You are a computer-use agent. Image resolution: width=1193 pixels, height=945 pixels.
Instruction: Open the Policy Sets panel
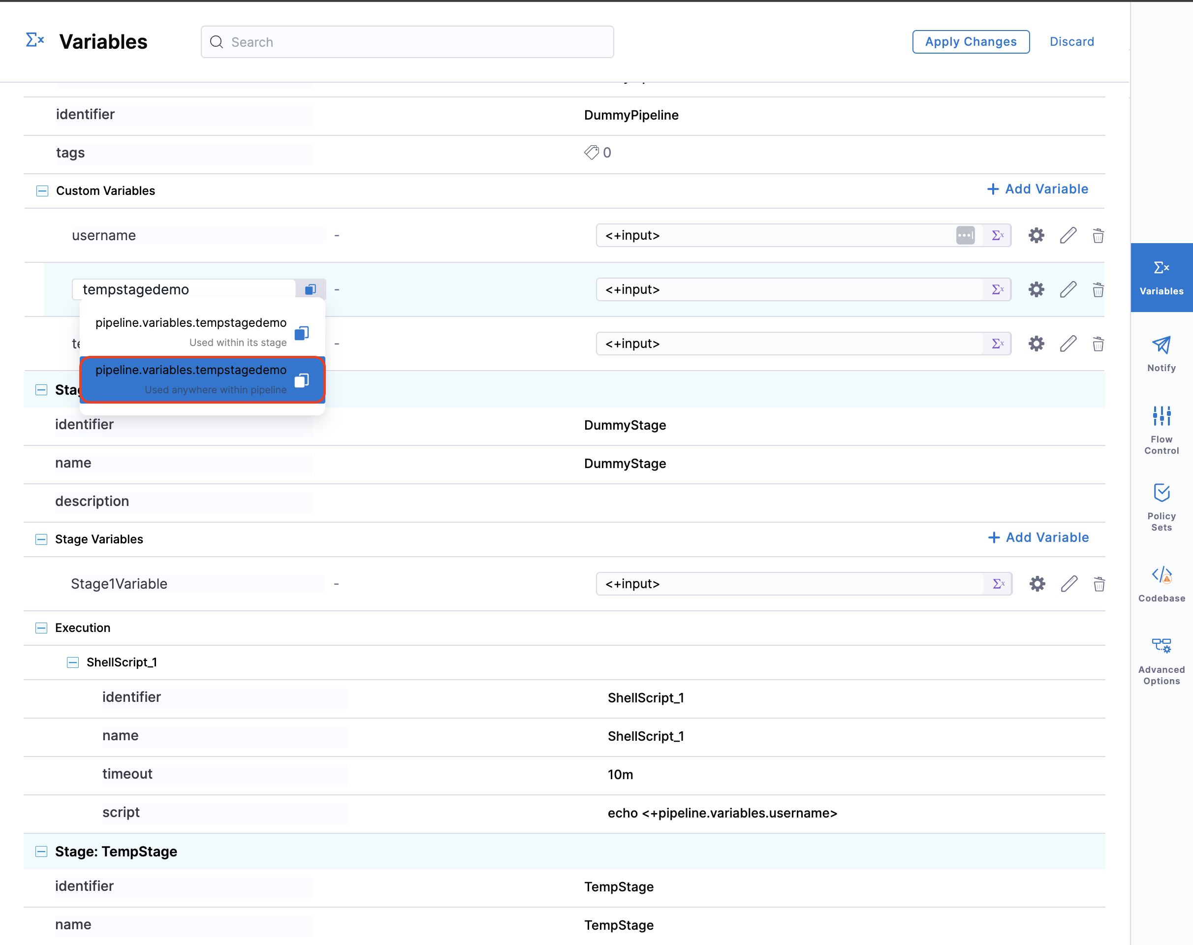coord(1161,505)
